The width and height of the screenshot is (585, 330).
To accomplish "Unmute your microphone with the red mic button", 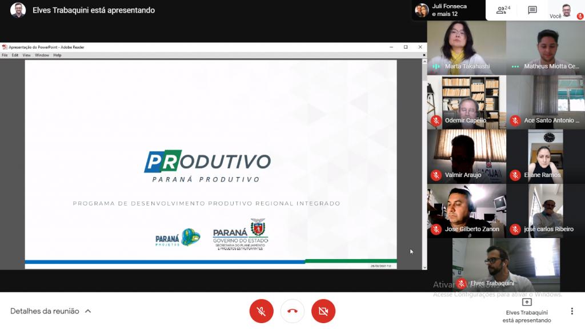I will click(261, 311).
